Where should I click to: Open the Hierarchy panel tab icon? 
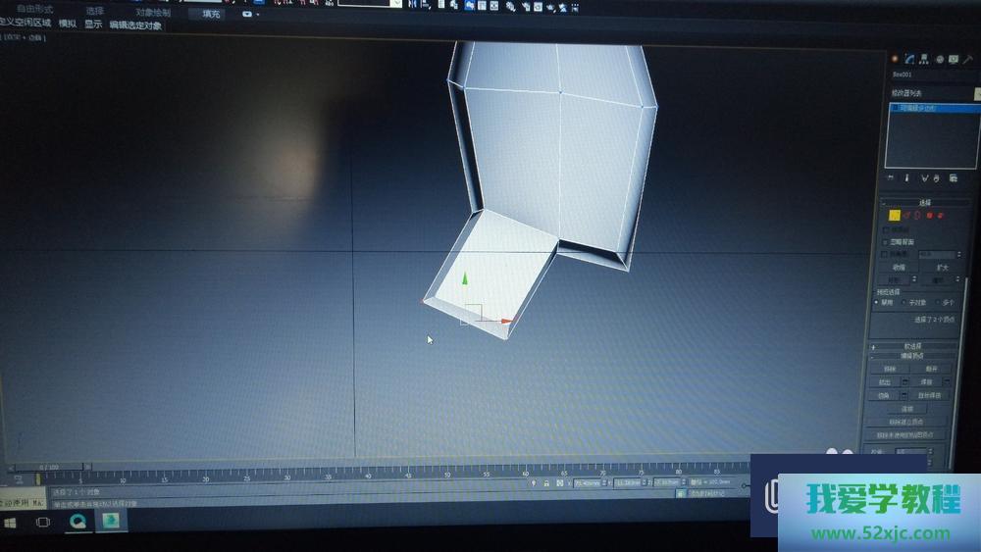pyautogui.click(x=924, y=59)
